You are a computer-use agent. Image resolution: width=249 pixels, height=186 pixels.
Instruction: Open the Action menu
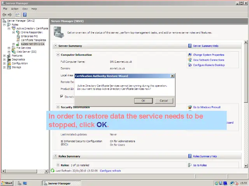click(15, 9)
